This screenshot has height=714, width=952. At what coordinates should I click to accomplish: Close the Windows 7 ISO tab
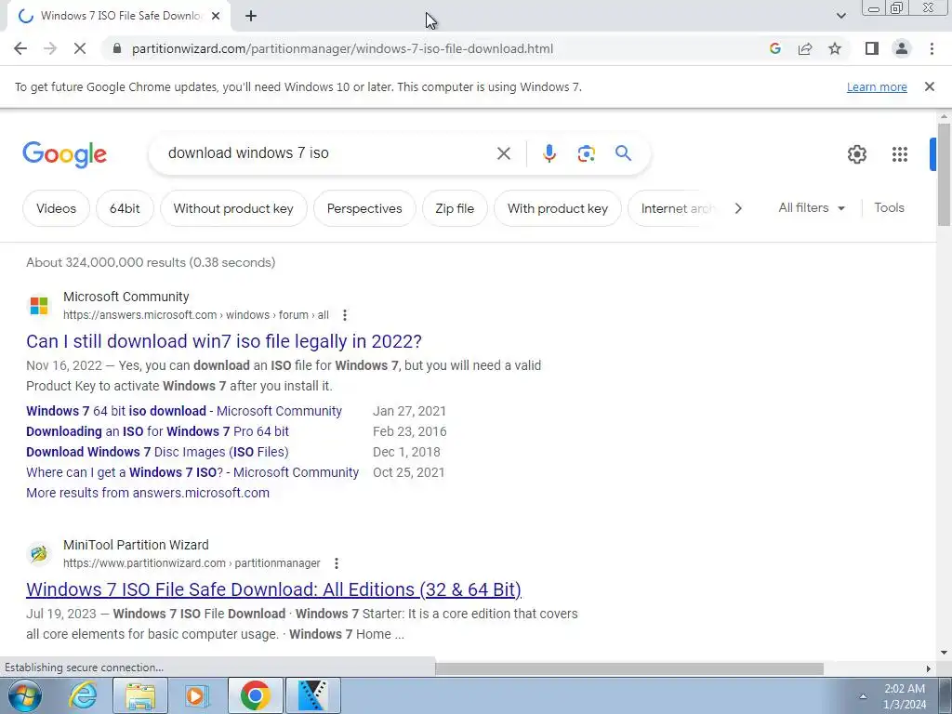tap(216, 16)
